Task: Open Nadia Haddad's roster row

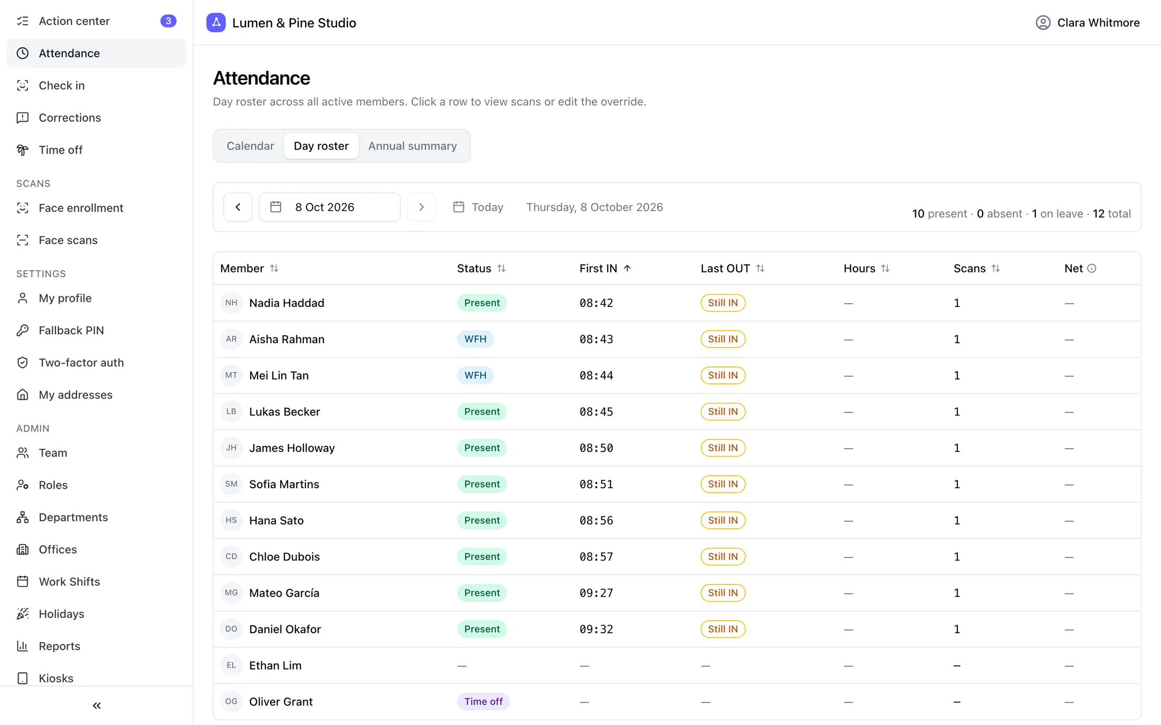Action: pos(677,303)
